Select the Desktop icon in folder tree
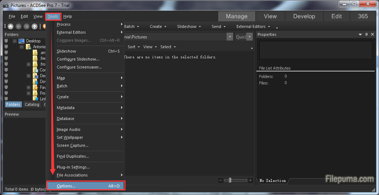379x195 pixels. pos(21,41)
